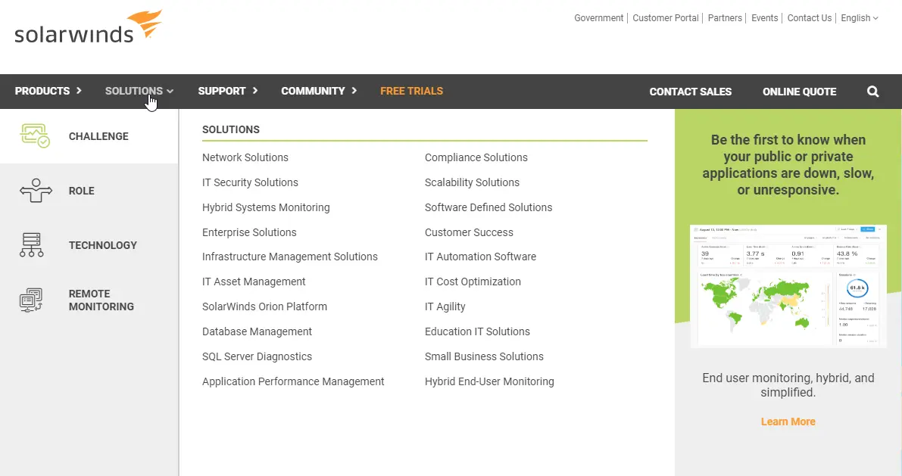Open the Partners link

pos(725,18)
